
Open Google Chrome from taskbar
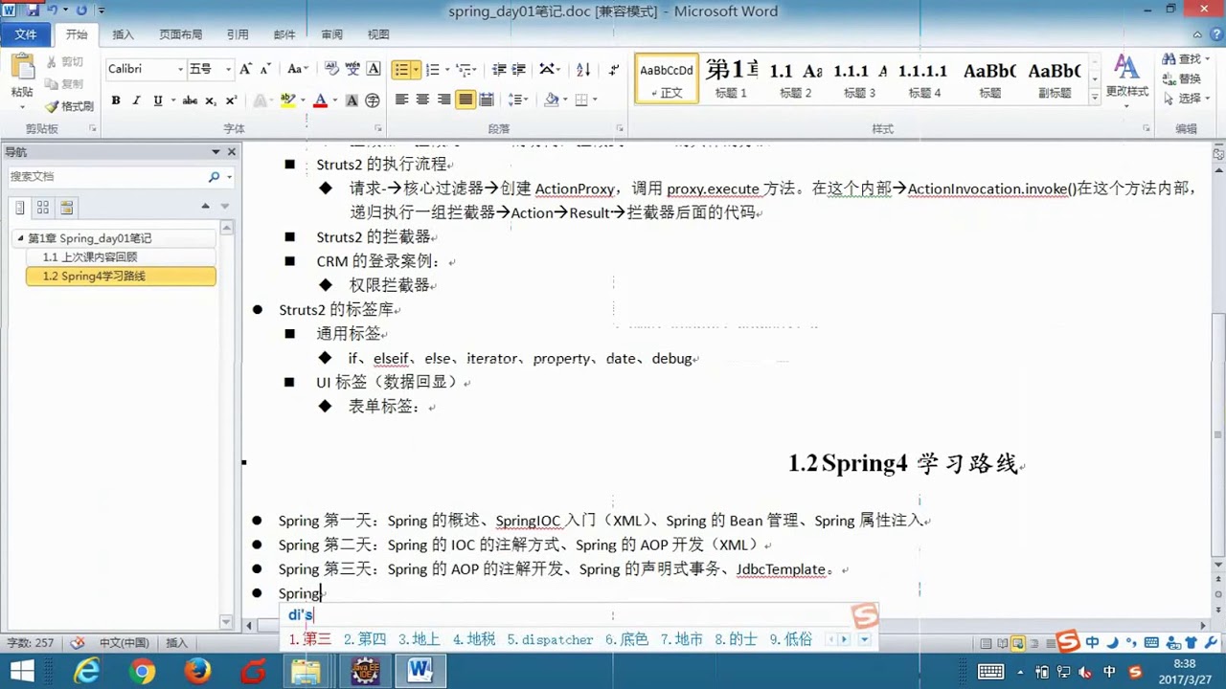click(142, 672)
